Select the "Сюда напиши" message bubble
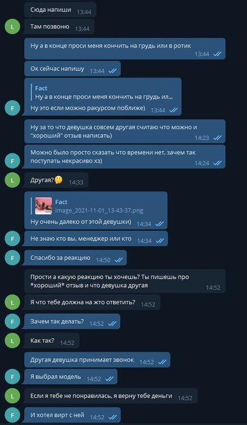The width and height of the screenshot is (247, 425). (60, 10)
